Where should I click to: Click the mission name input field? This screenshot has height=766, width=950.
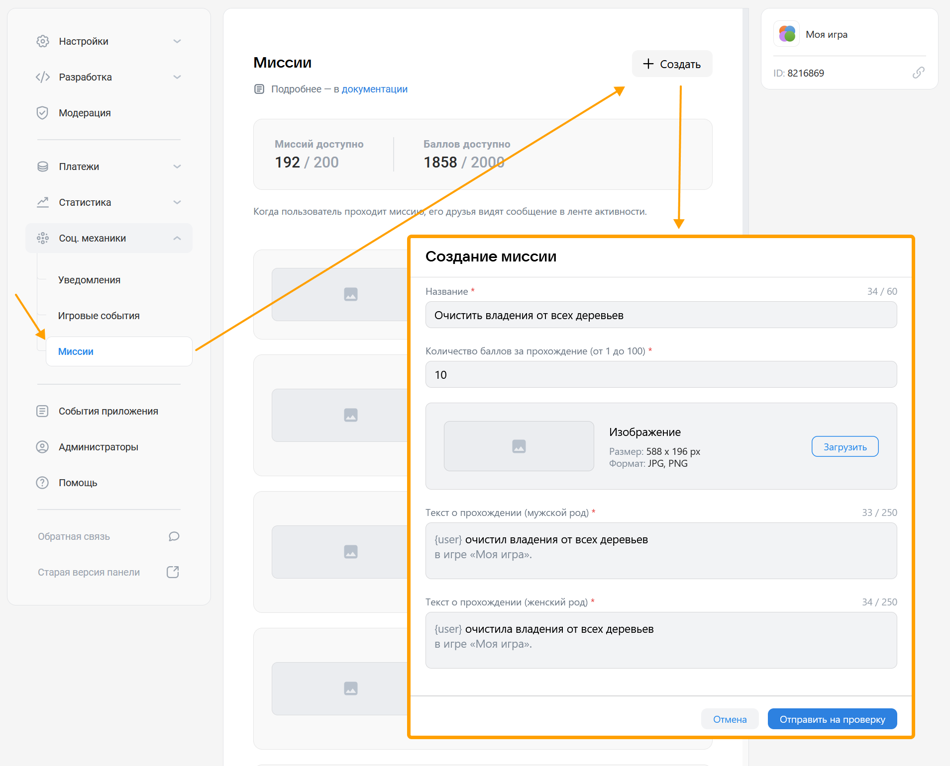click(661, 315)
